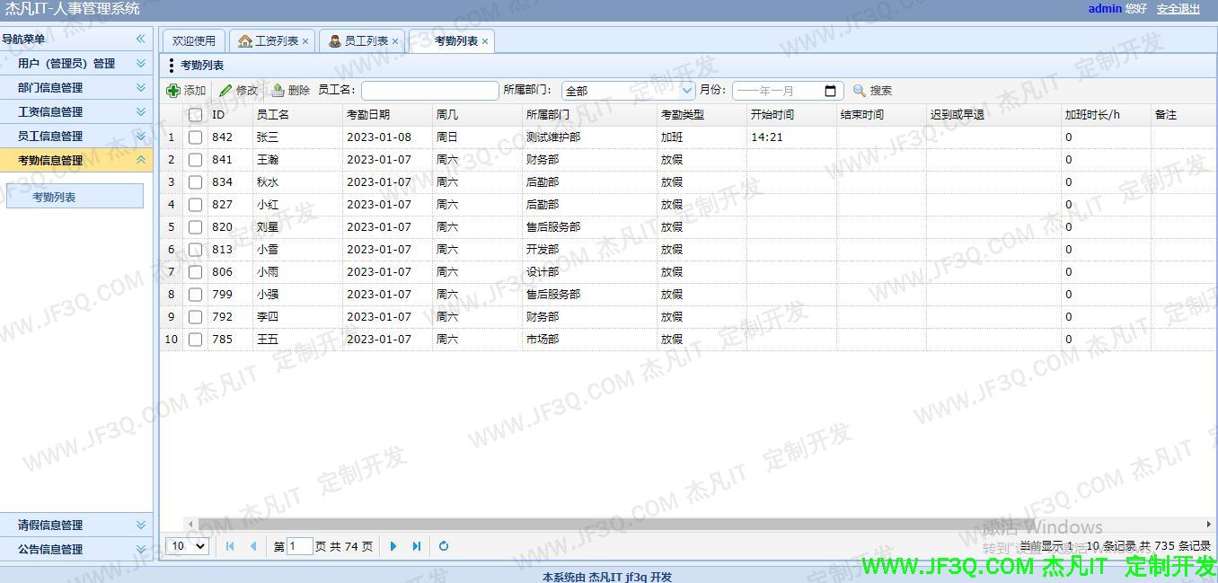
Task: Tick the checkbox for row ID 842
Action: 195,137
